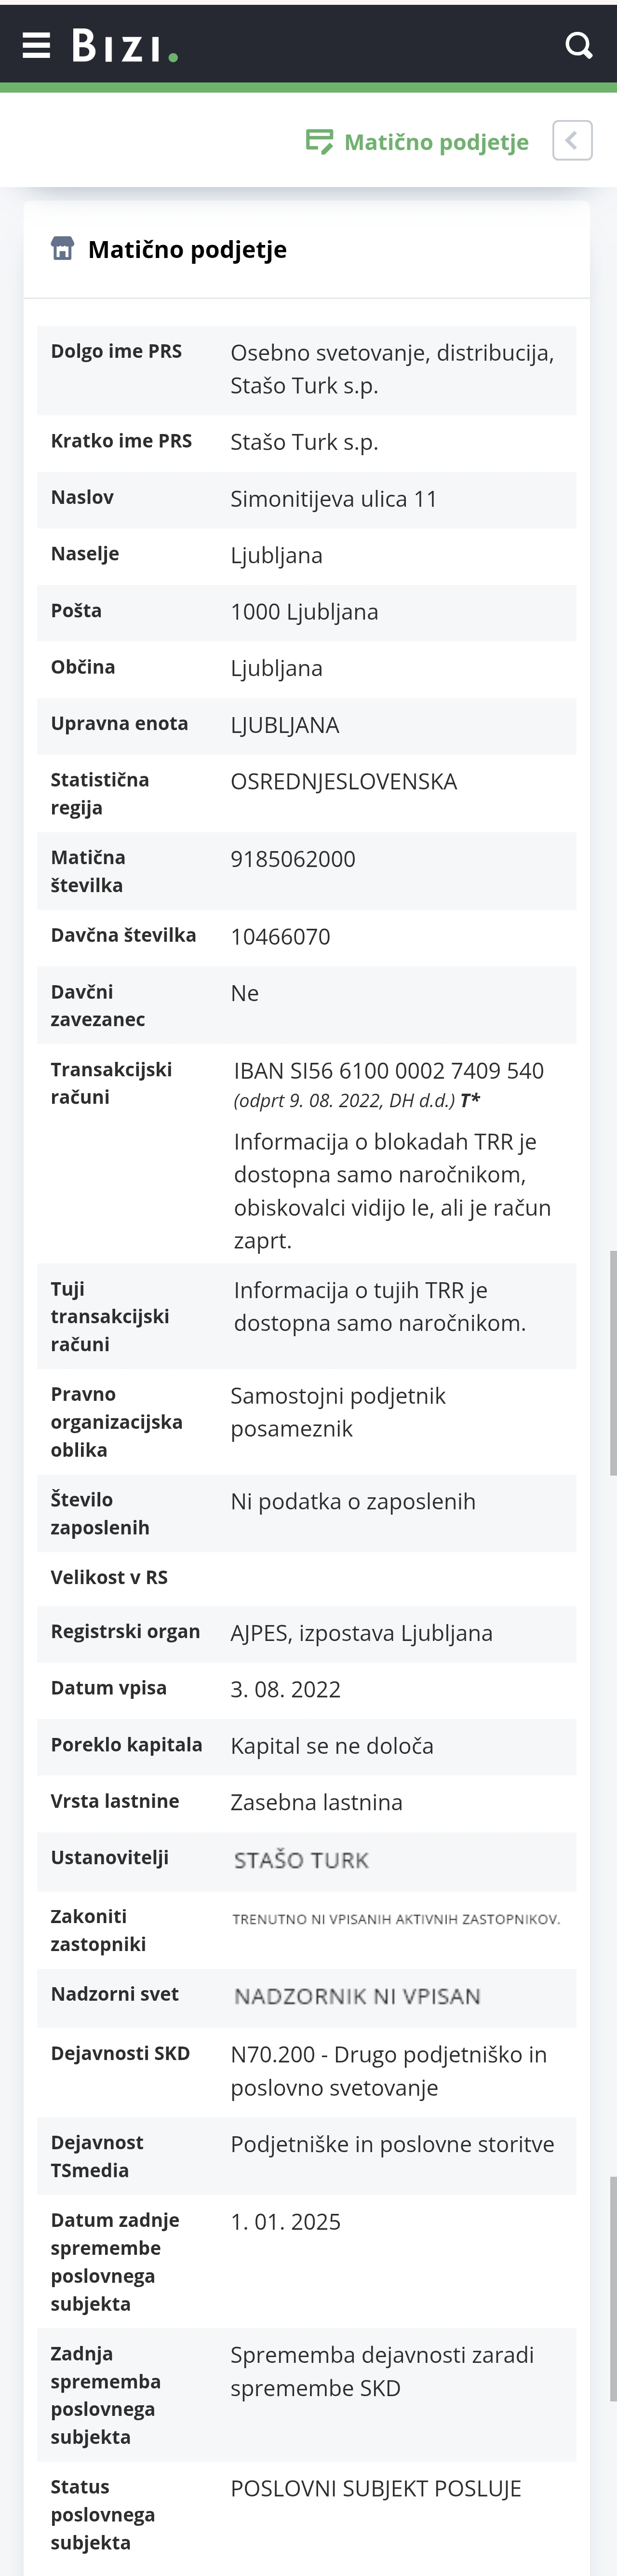Screen dimensions: 617x2576
Task: Open the hamburger navigation menu
Action: click(x=36, y=45)
